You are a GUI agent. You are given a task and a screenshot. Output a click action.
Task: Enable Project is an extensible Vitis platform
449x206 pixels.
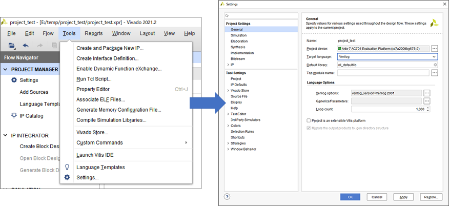tap(309, 120)
